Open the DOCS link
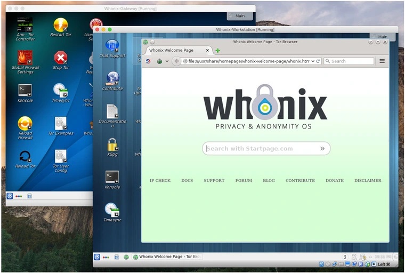 click(187, 180)
